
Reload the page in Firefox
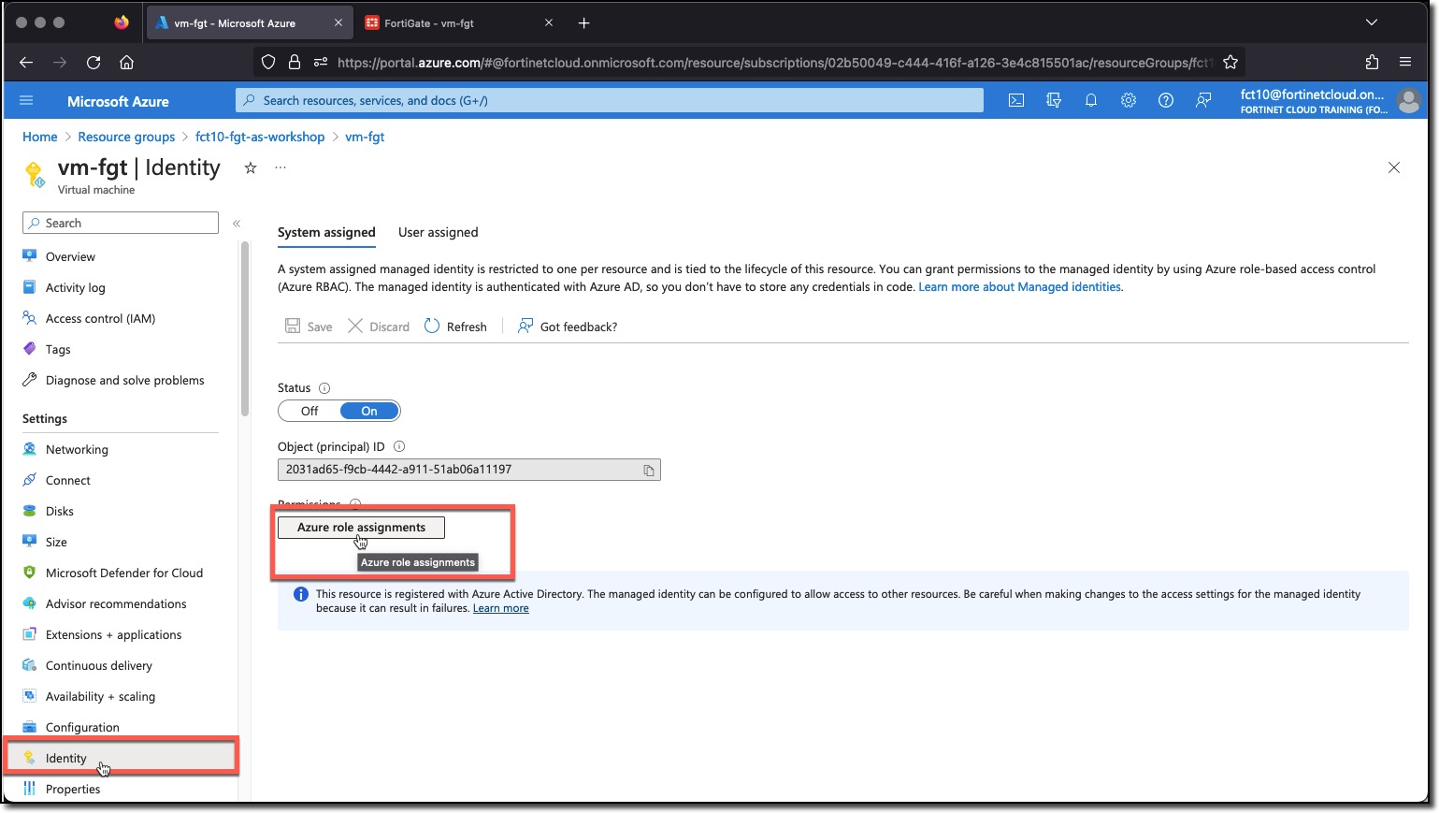pos(94,63)
